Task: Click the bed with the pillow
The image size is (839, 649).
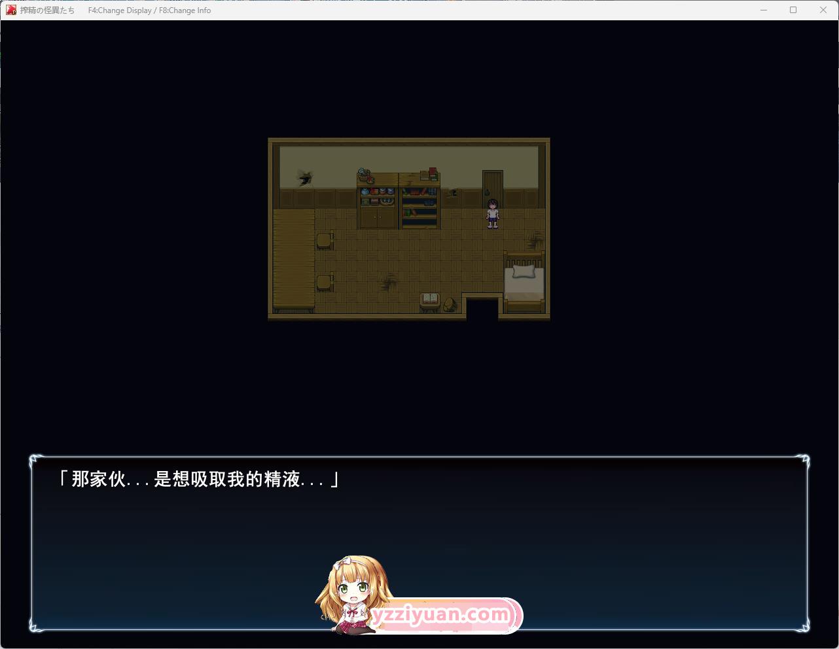Action: [x=524, y=281]
